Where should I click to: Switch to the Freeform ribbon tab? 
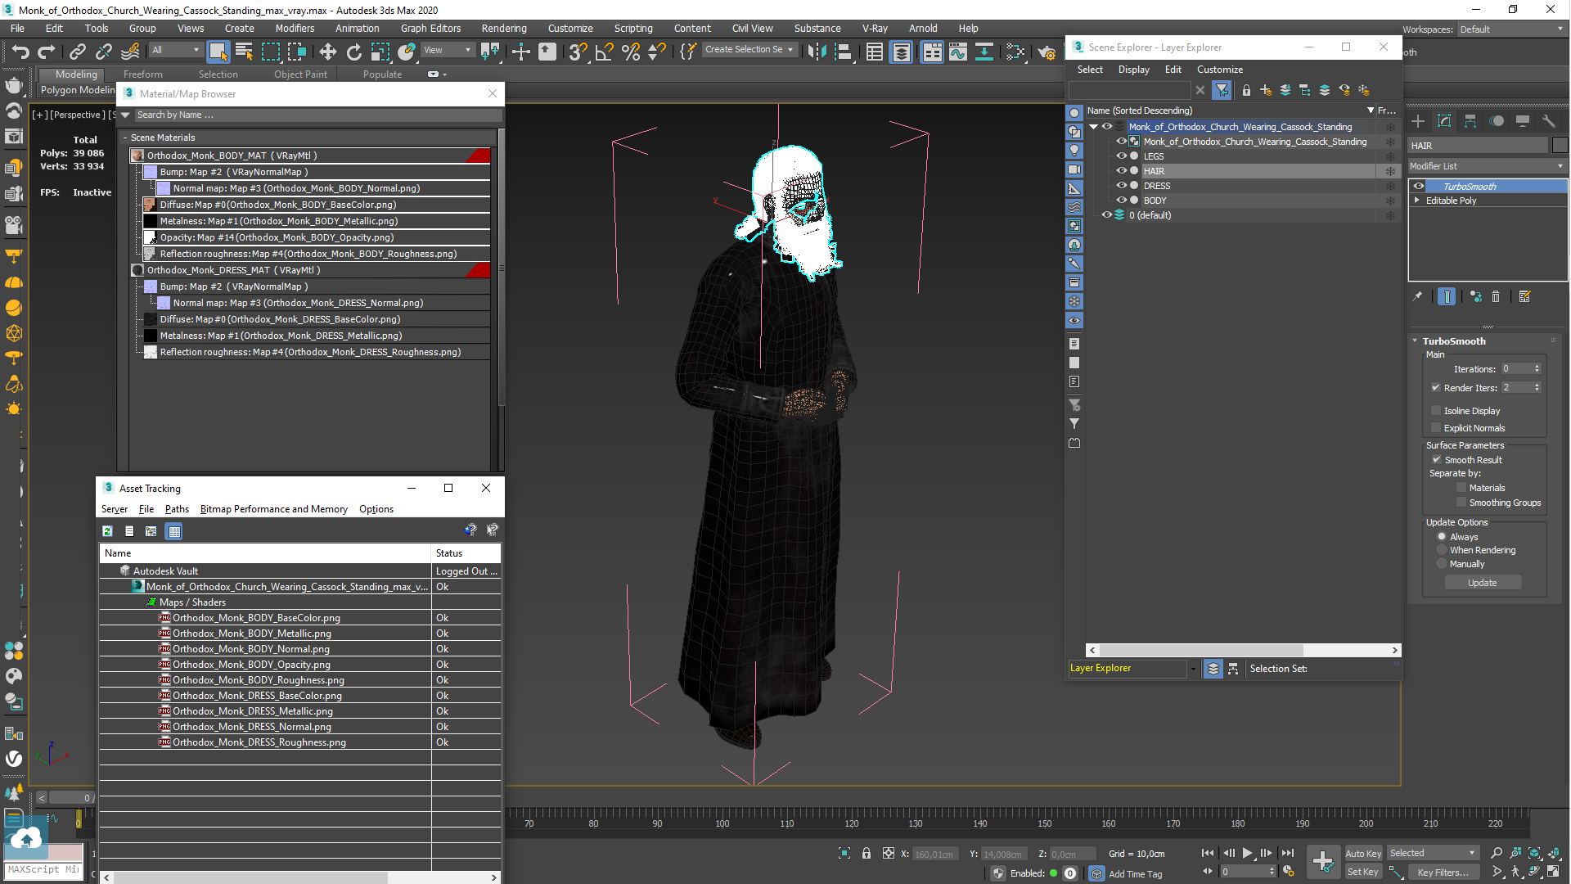[x=143, y=74]
